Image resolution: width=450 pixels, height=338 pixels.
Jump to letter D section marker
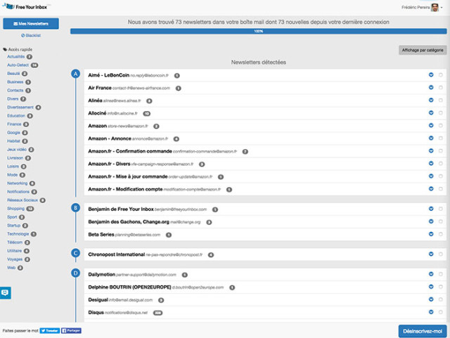click(75, 273)
